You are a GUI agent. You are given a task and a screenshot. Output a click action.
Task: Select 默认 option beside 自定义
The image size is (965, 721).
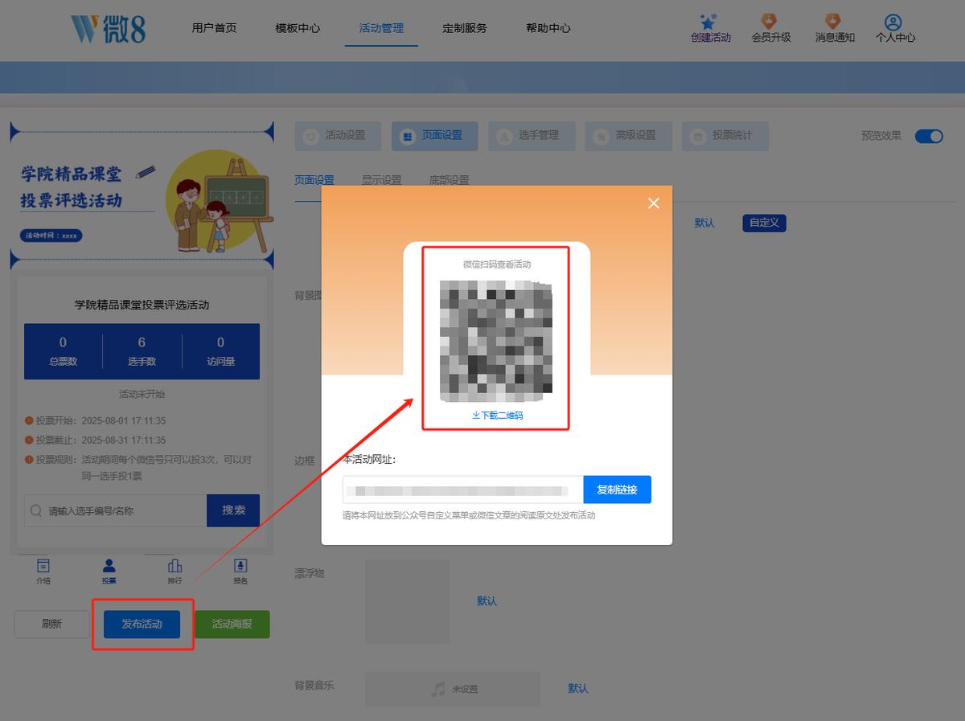pyautogui.click(x=704, y=223)
